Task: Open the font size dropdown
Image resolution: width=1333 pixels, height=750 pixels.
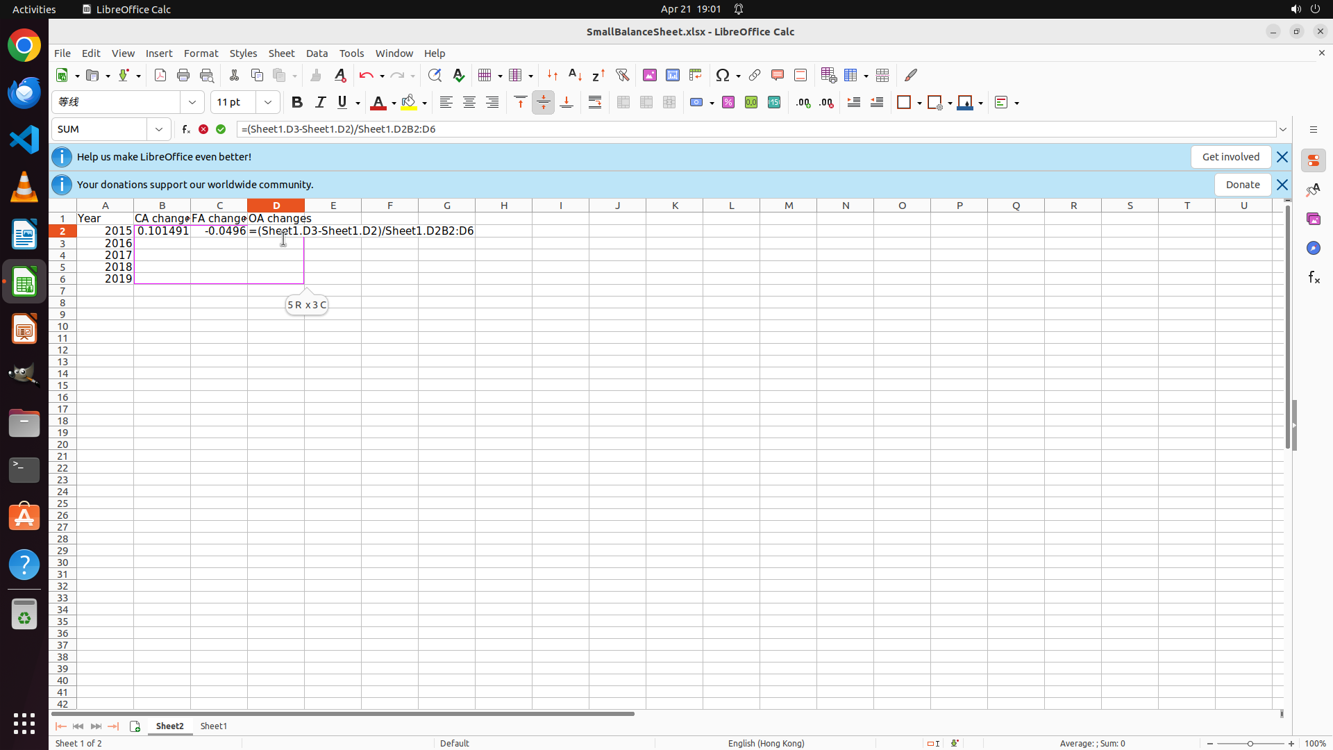Action: tap(268, 103)
